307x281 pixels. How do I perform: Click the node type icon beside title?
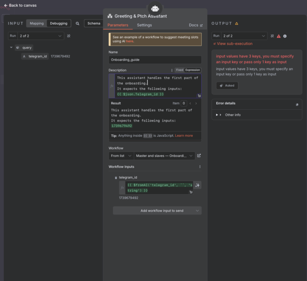tap(110, 16)
